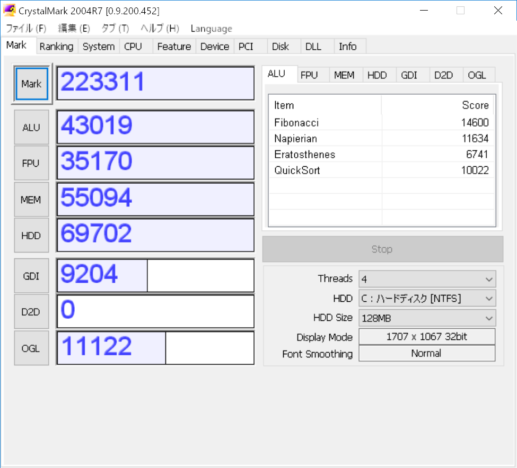The image size is (517, 468).
Task: Click the GDI score 9204 progress bar
Action: [x=155, y=275]
